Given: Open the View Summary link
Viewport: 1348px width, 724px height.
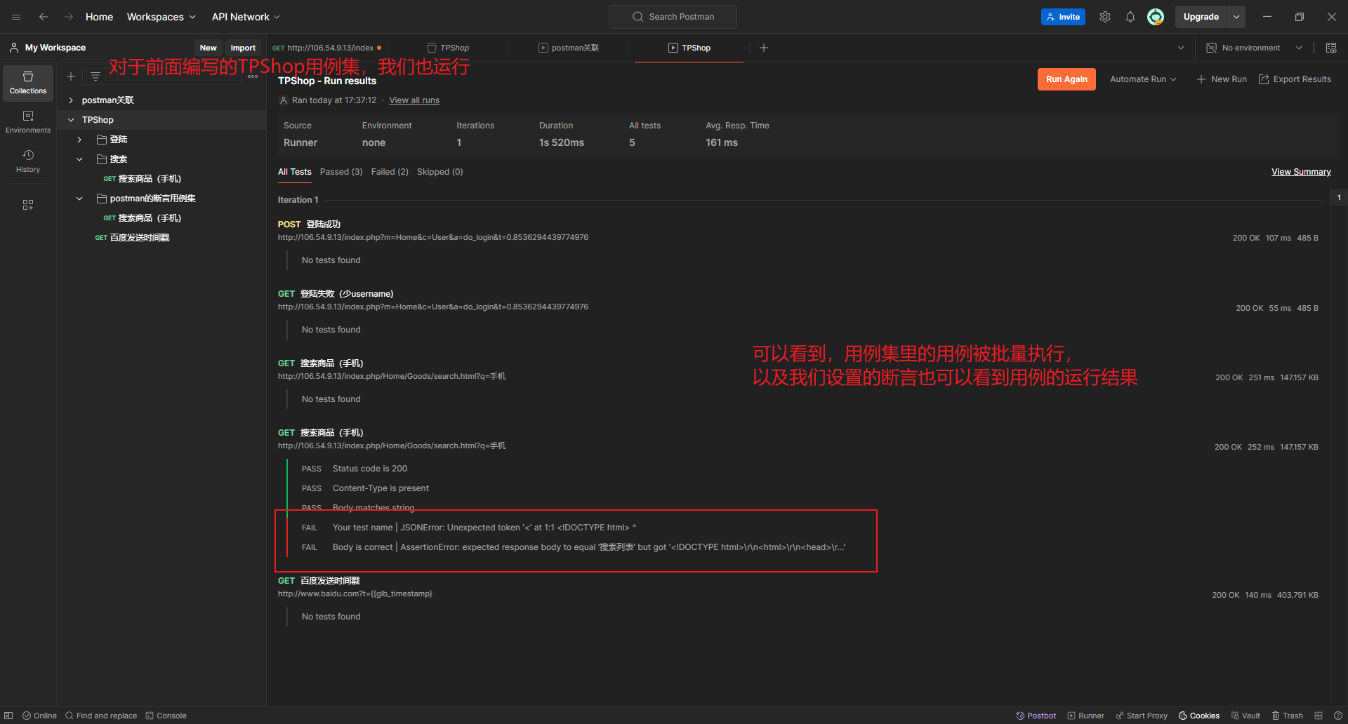Looking at the screenshot, I should [x=1301, y=172].
